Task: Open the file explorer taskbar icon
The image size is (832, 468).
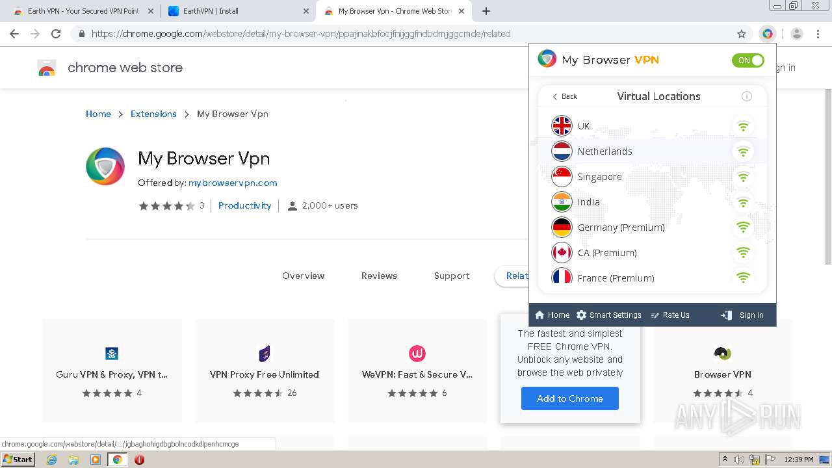Action: pyautogui.click(x=73, y=460)
